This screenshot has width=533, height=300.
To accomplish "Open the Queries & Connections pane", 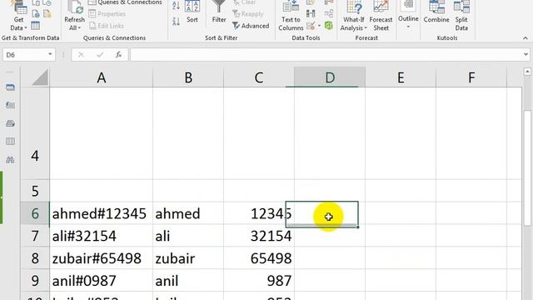I will 125,2.
